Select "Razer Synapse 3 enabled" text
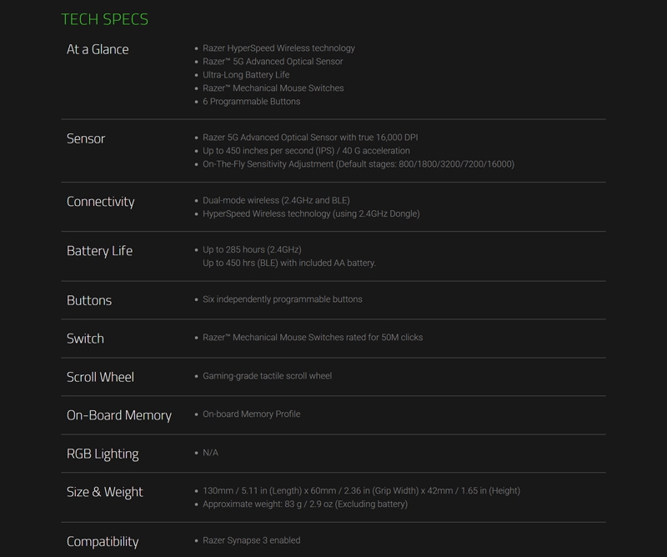The width and height of the screenshot is (667, 557). click(x=252, y=540)
